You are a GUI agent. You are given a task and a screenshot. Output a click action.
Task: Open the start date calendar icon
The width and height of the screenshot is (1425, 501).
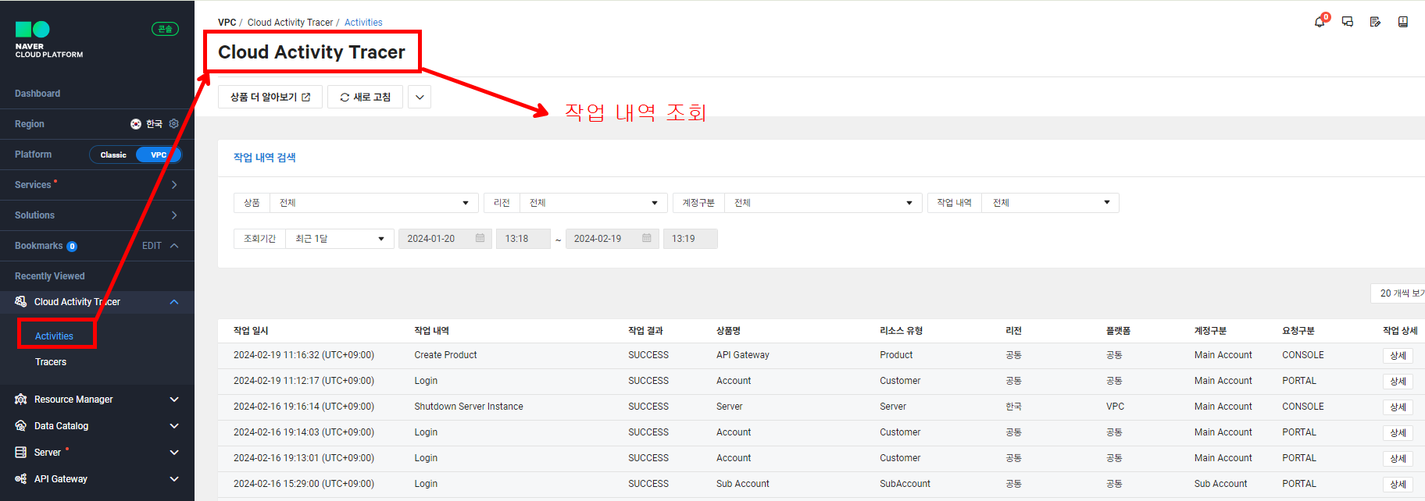click(480, 239)
